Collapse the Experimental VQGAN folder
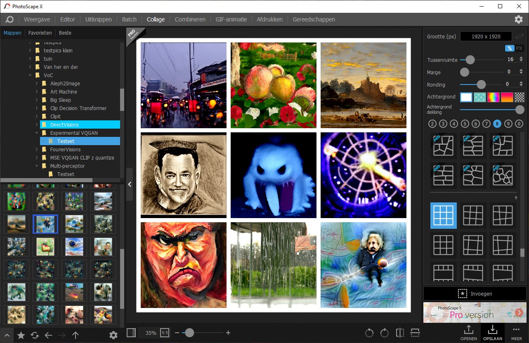This screenshot has width=529, height=343. click(x=37, y=133)
